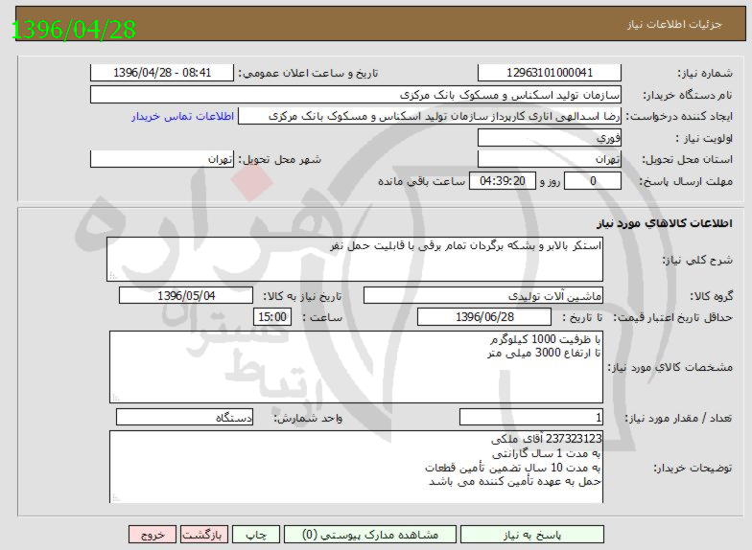Click the 'نام دستگاه خریدار:' label

point(687,95)
